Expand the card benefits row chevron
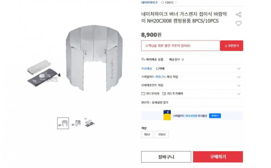The width and height of the screenshot is (271, 168). [239, 94]
